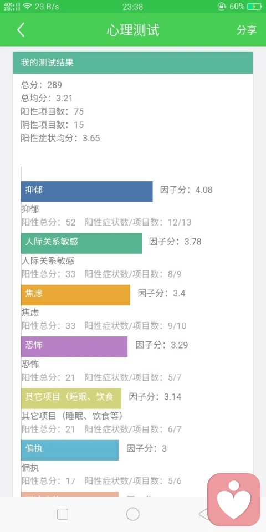
Task: Tap the 心理测试 page title
Action: tap(132, 30)
